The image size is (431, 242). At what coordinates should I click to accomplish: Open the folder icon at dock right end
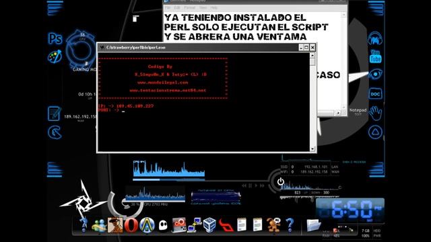[x=313, y=225]
